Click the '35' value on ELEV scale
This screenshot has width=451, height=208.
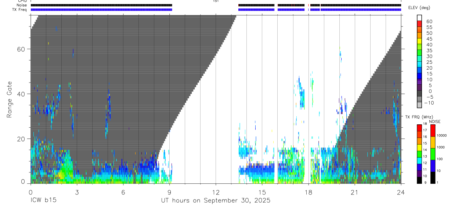coord(429,51)
